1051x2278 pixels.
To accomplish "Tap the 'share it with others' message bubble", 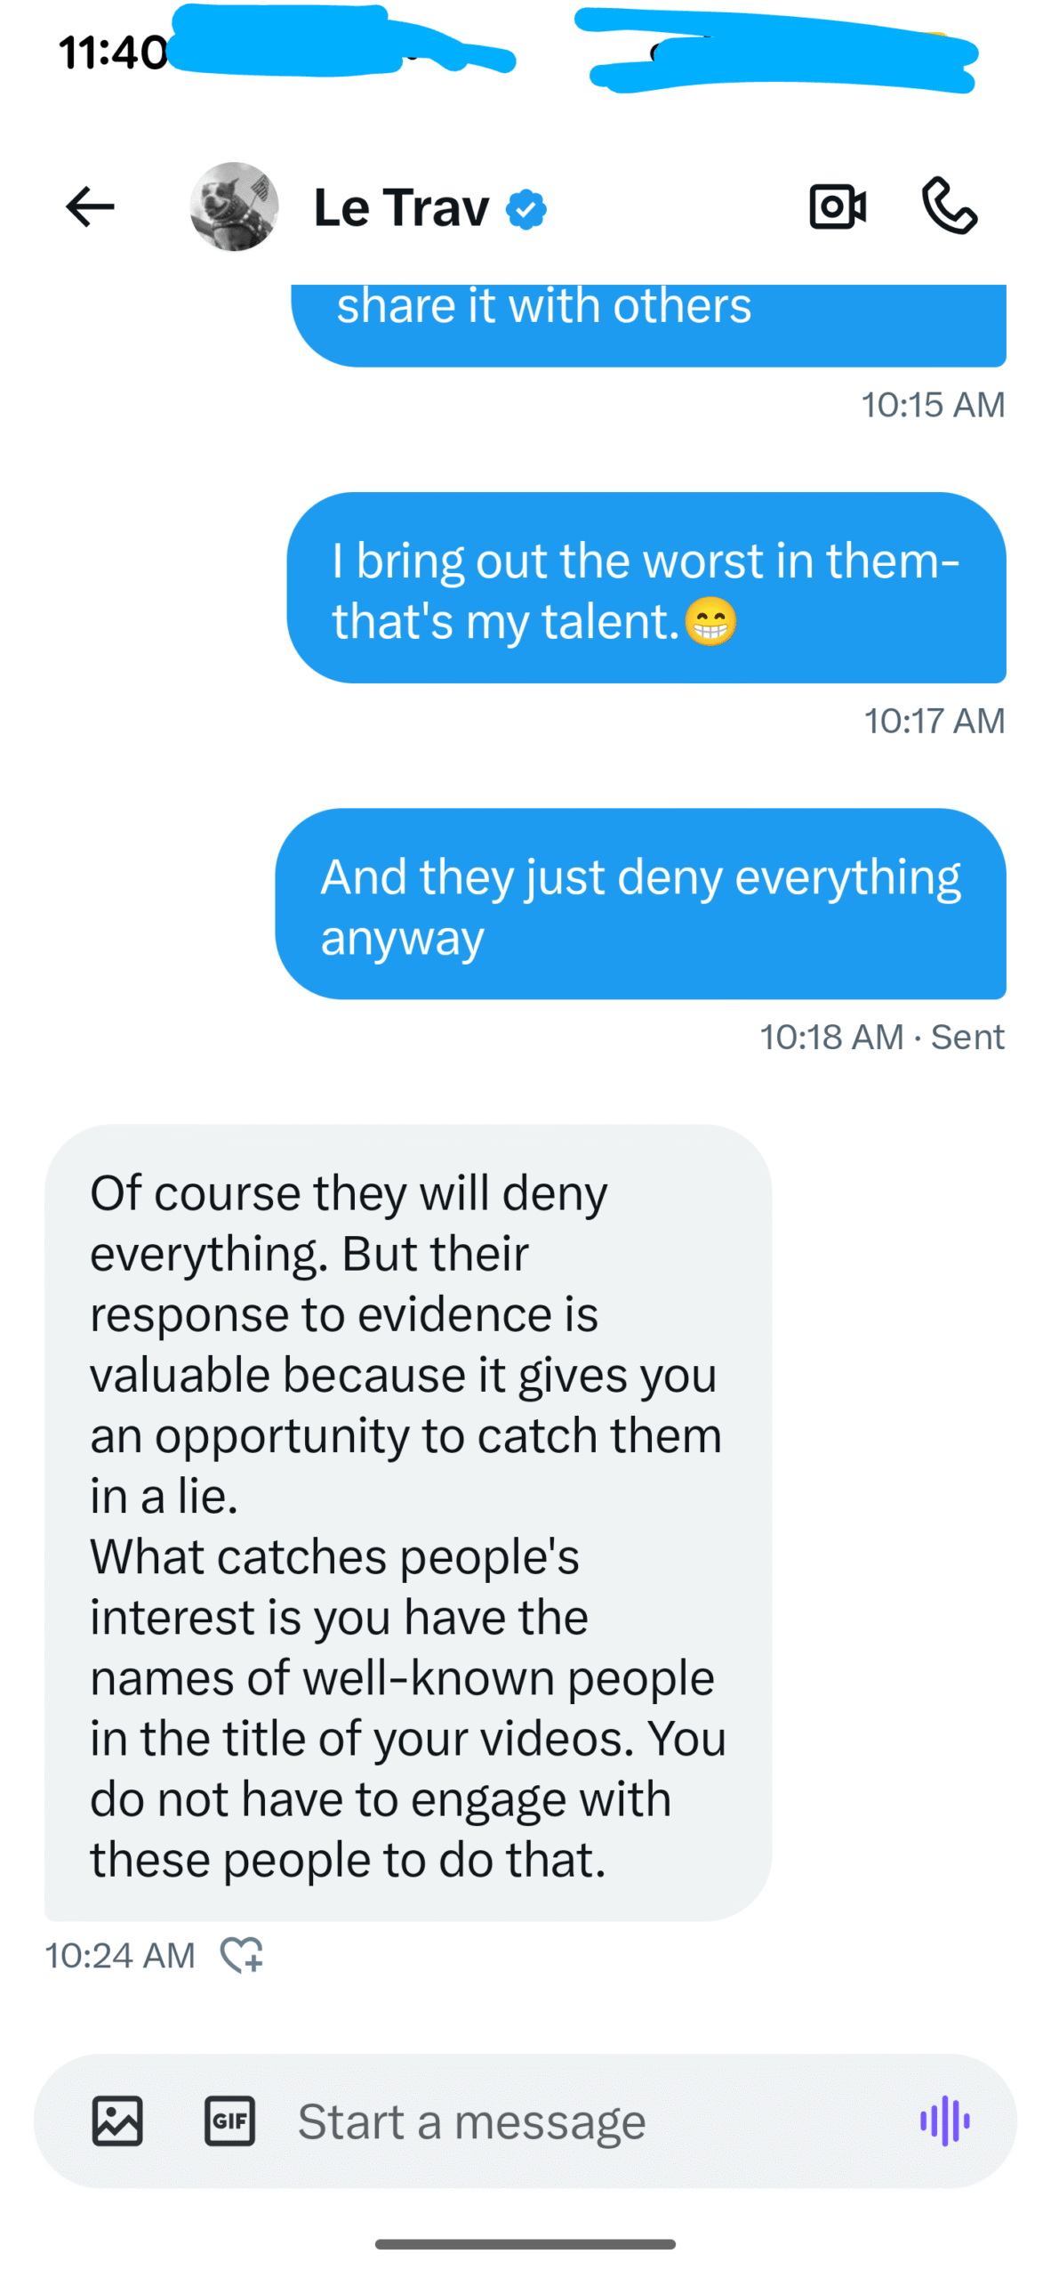I will pos(648,320).
